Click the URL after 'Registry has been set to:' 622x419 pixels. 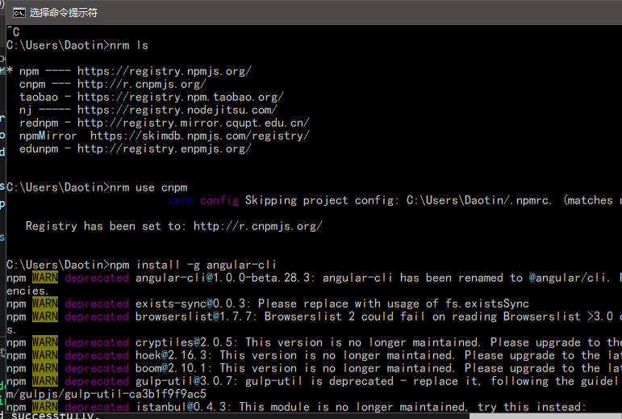pos(257,226)
